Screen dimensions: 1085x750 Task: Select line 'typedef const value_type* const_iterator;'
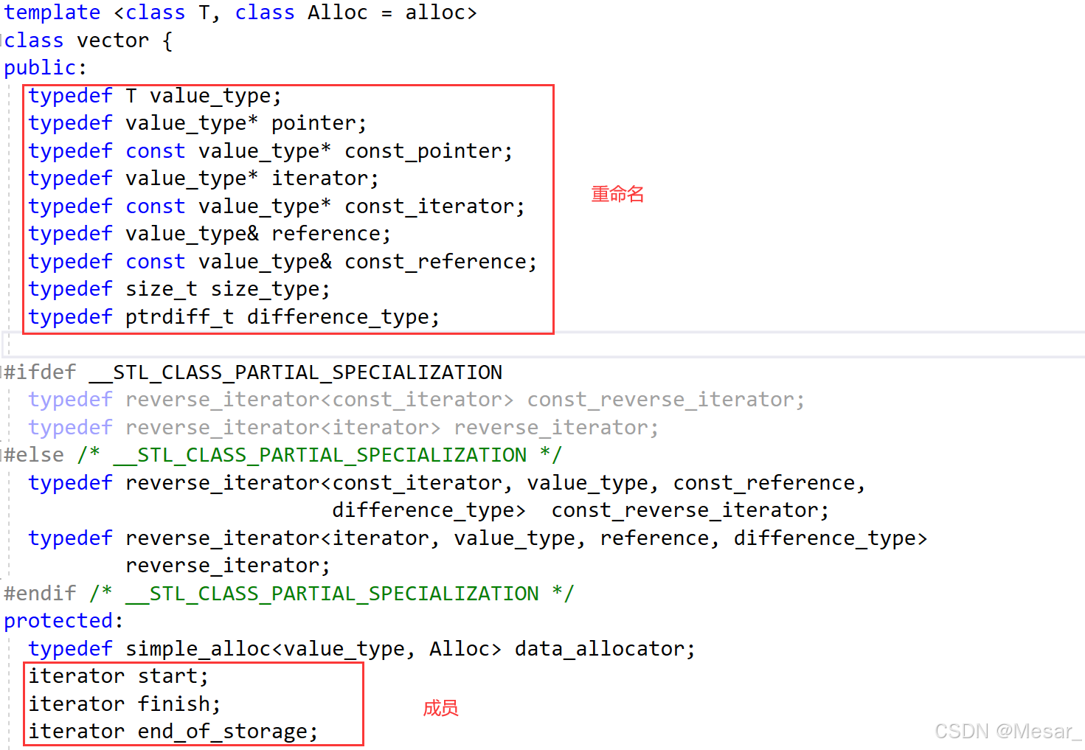tap(277, 206)
